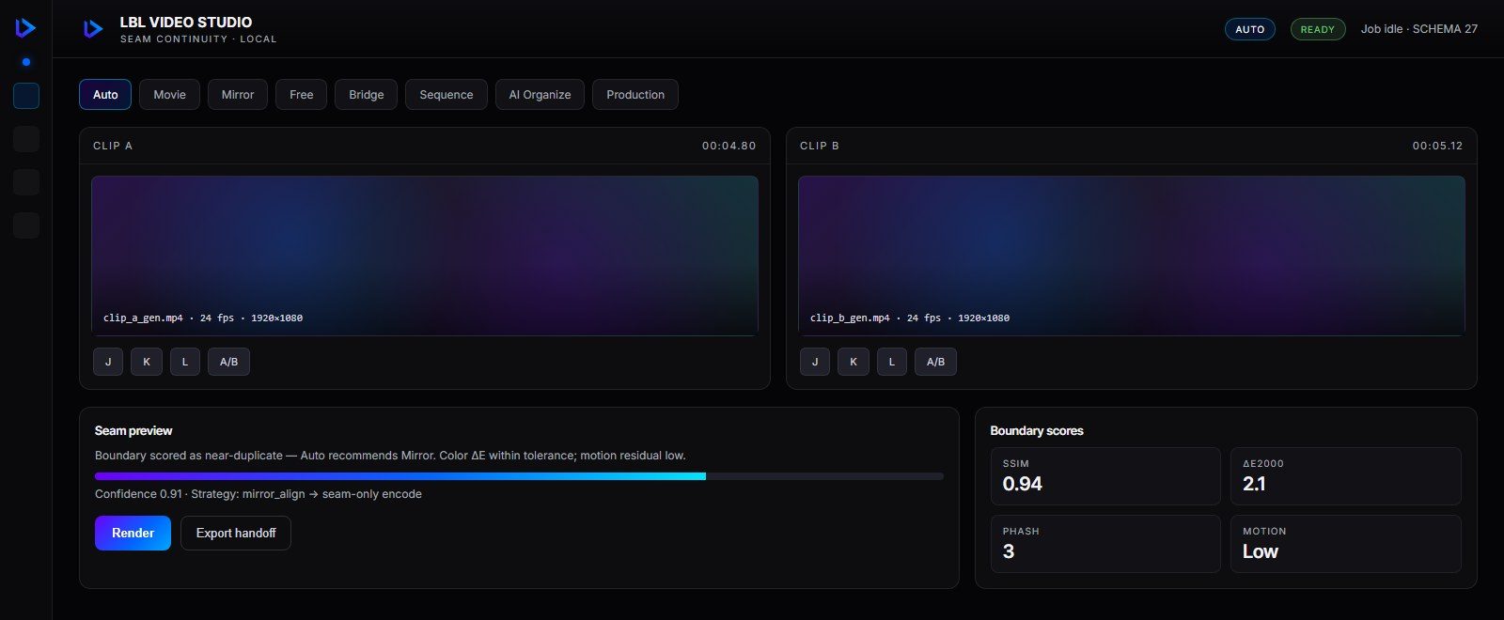Click the ΔE2000 2.1 score card

(x=1346, y=476)
